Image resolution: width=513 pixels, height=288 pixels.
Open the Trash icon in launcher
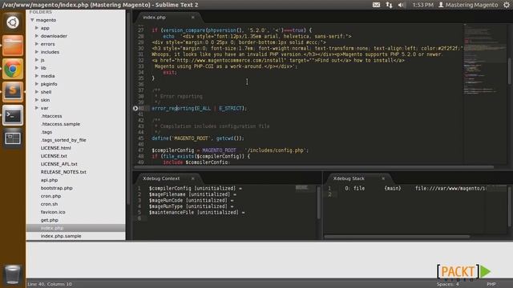[x=13, y=274]
